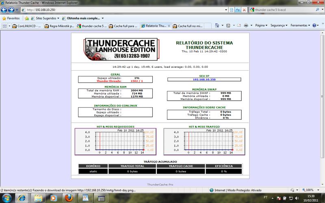Screen dimensions: 325x203
Task: Expand the address bar history dropdown
Action: click(226, 10)
